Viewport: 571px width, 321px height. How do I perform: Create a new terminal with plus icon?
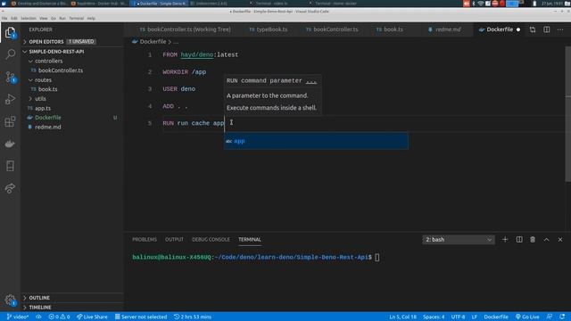(x=505, y=240)
